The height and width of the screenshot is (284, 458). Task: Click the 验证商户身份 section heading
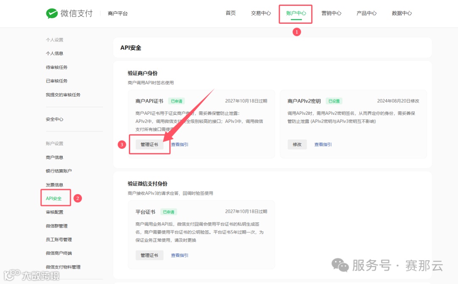pyautogui.click(x=142, y=73)
